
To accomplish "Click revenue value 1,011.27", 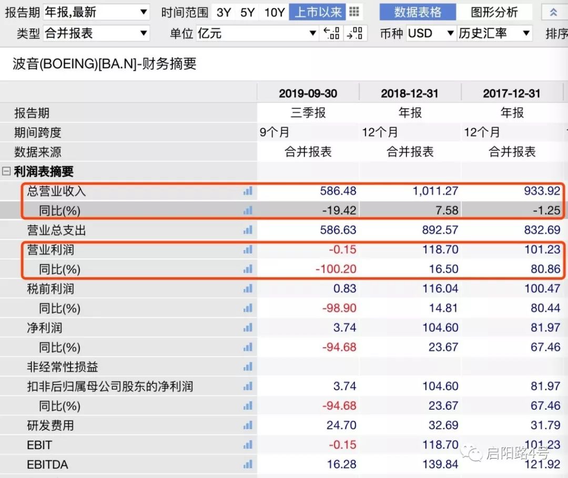I will coord(435,191).
